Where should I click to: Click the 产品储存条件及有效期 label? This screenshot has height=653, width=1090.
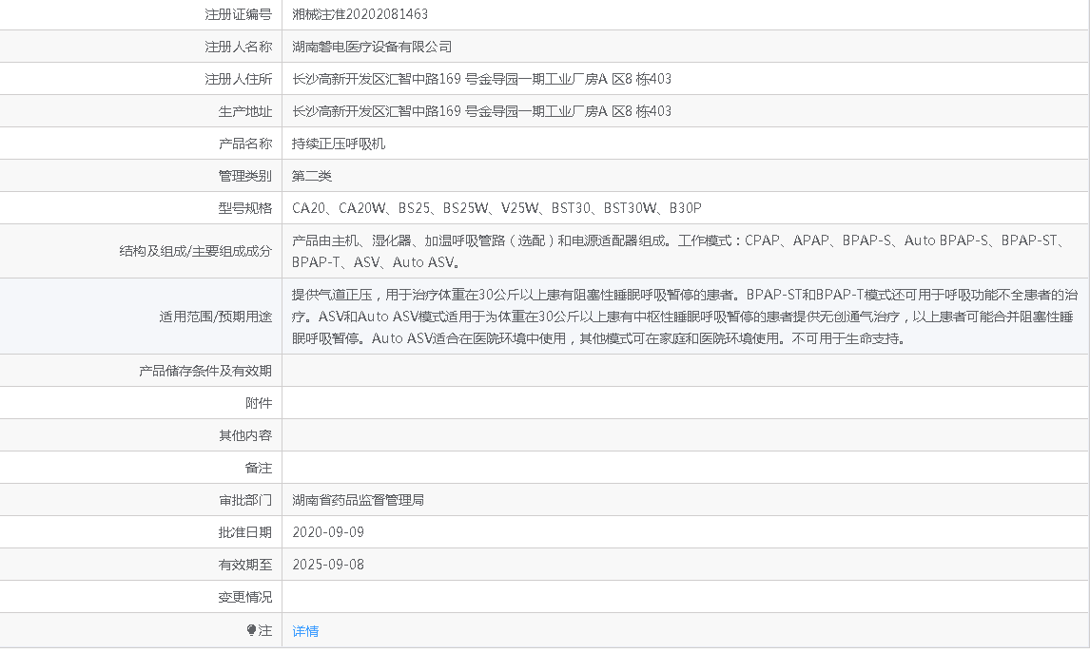(x=205, y=371)
